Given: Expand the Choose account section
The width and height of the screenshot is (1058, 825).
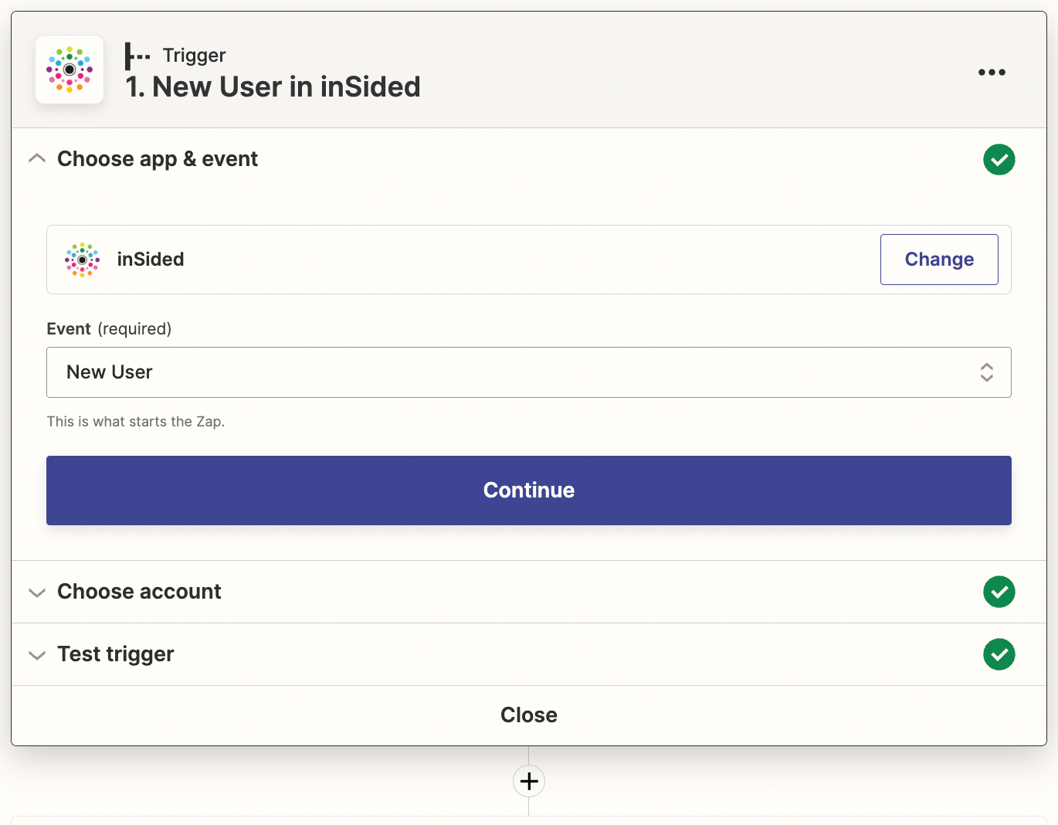Looking at the screenshot, I should coord(36,592).
